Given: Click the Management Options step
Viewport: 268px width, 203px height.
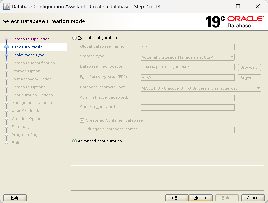Looking at the screenshot, I should click(32, 103).
